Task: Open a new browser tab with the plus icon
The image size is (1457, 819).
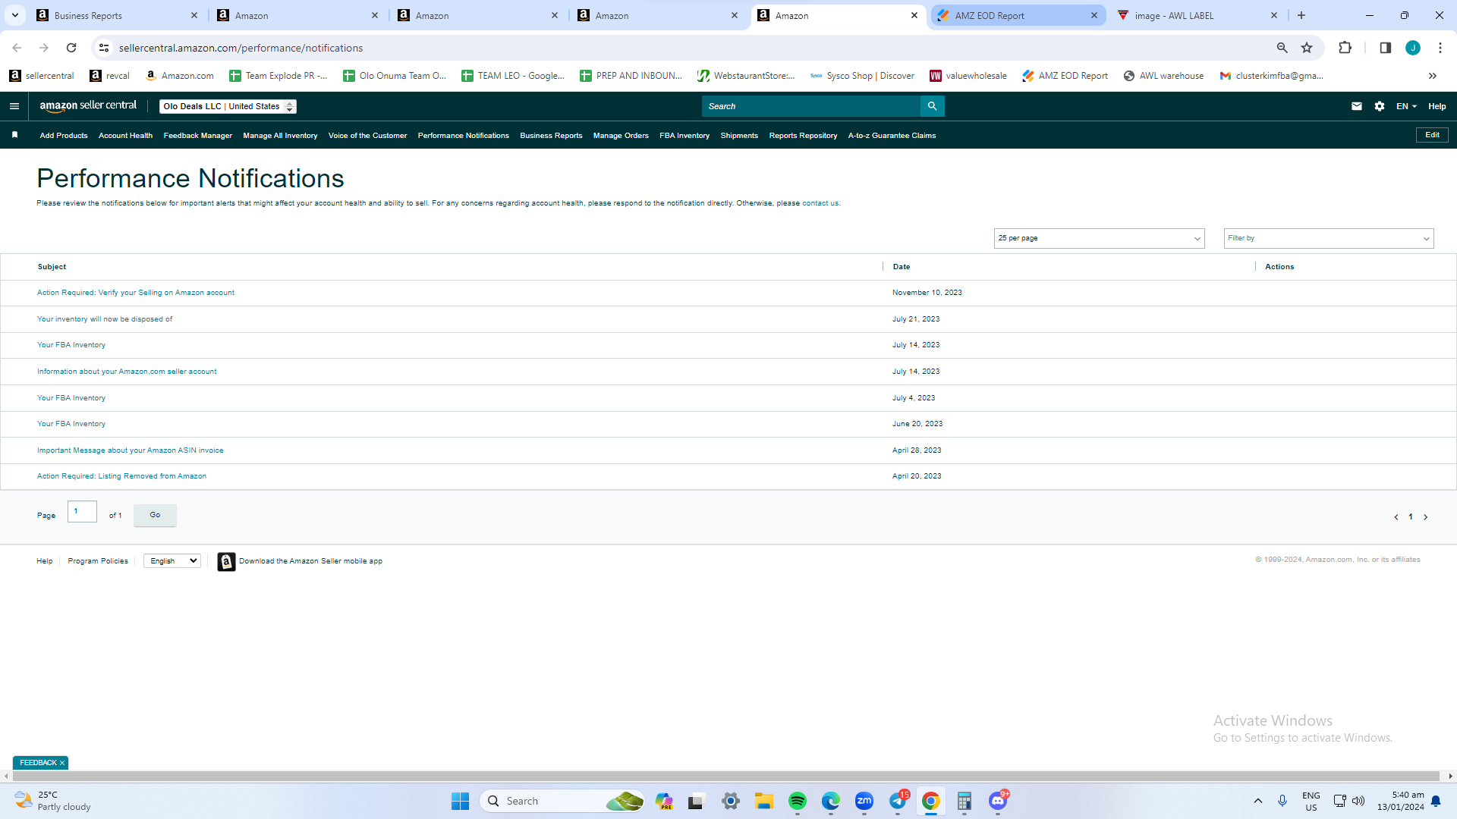Action: click(1301, 15)
